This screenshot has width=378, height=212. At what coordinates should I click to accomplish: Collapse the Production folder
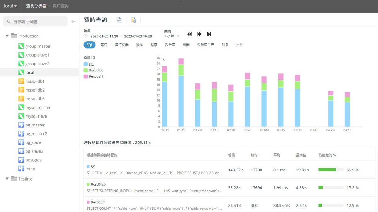[7, 36]
